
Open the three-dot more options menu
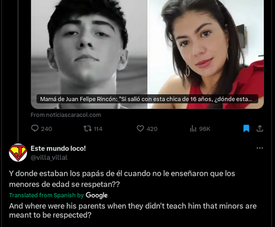coord(260,148)
